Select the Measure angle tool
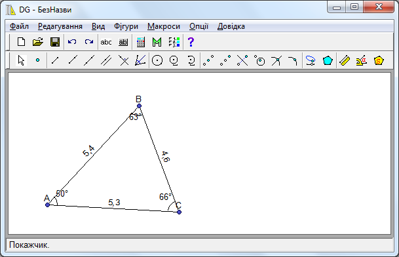 click(362, 60)
